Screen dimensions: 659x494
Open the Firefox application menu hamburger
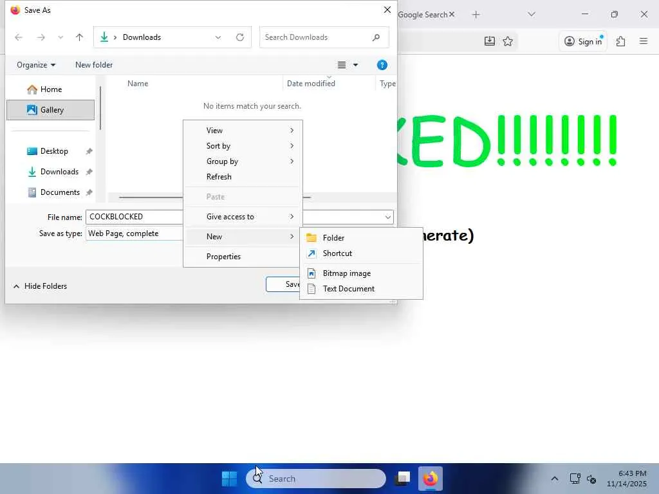point(644,41)
